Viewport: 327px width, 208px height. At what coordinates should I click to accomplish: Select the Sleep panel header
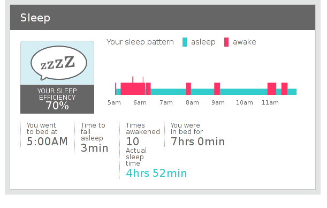point(163,17)
